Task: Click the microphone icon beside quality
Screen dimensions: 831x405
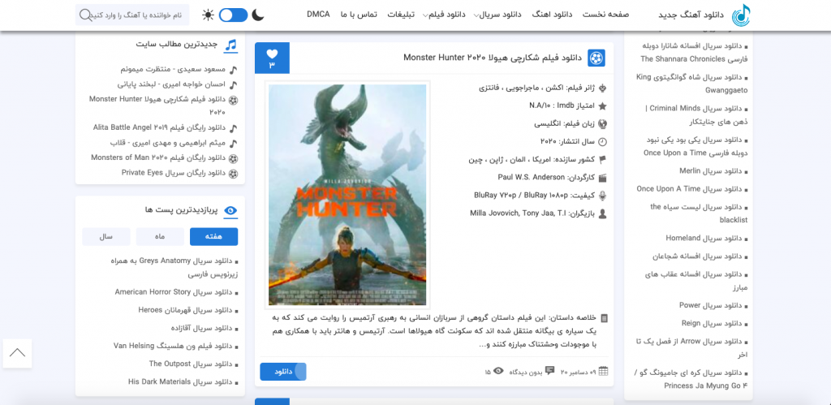Action: [x=602, y=196]
